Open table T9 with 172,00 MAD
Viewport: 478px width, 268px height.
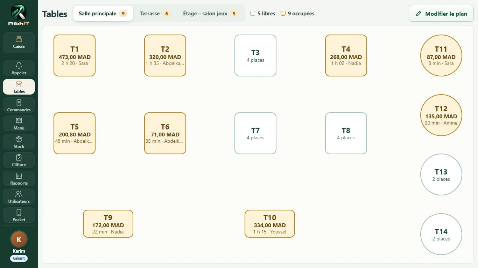click(x=108, y=224)
